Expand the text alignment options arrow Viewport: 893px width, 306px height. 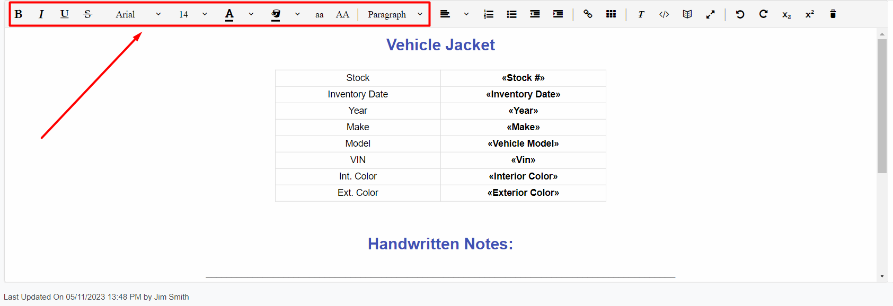click(x=466, y=14)
